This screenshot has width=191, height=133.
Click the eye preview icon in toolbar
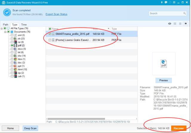[x=170, y=24]
